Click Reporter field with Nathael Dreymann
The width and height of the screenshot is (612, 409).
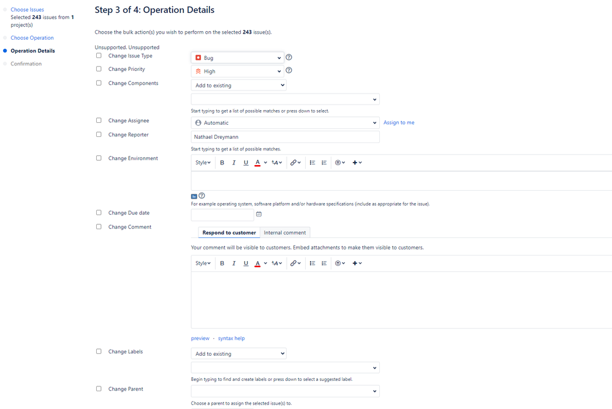[x=285, y=137]
